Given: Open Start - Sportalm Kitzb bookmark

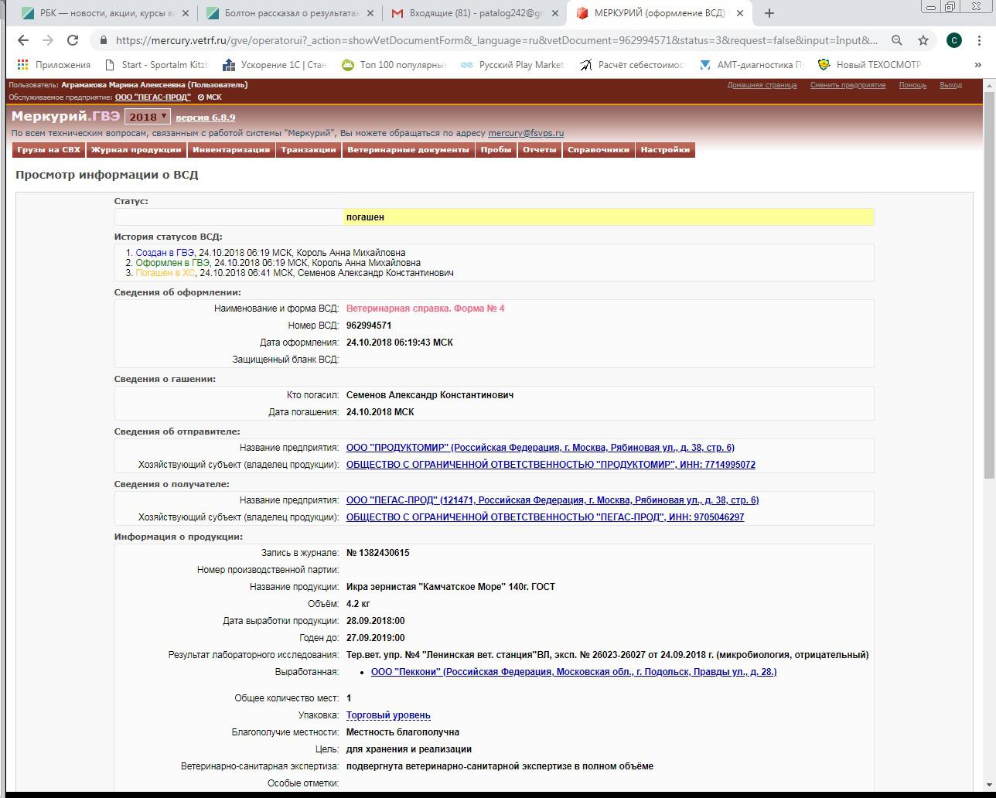Looking at the screenshot, I should tap(157, 65).
